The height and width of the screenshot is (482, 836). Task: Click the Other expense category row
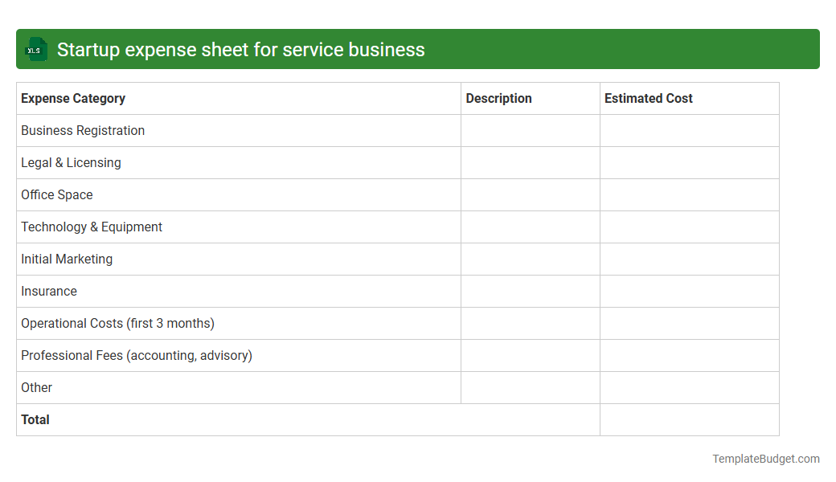pyautogui.click(x=36, y=387)
